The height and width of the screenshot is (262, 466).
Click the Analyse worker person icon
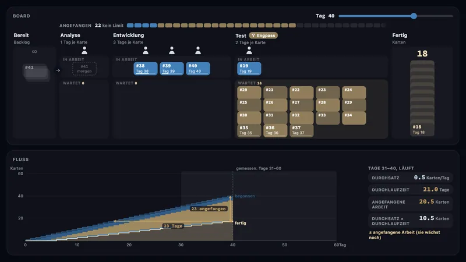pos(84,51)
